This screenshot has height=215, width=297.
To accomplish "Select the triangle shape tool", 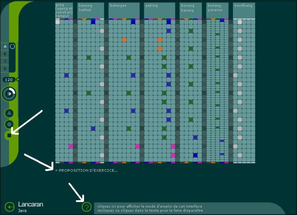I will click(9, 113).
